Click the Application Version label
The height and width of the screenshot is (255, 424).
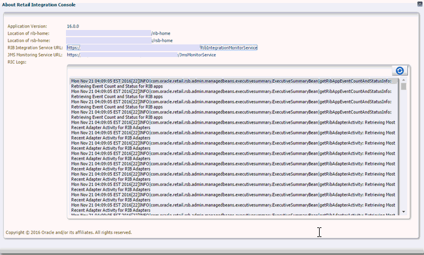point(27,26)
